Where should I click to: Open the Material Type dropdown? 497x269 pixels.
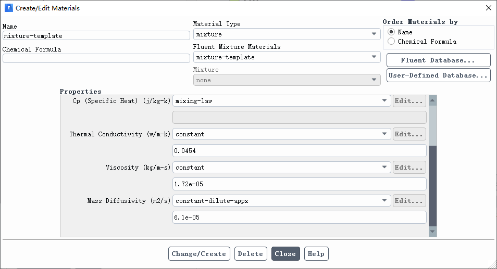point(287,34)
